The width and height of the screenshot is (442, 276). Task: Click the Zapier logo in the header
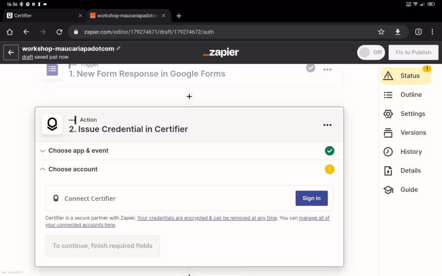coord(221,52)
